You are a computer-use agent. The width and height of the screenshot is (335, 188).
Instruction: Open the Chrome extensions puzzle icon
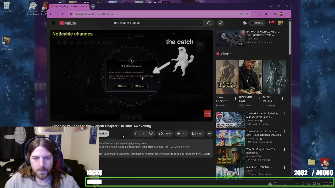(x=256, y=14)
